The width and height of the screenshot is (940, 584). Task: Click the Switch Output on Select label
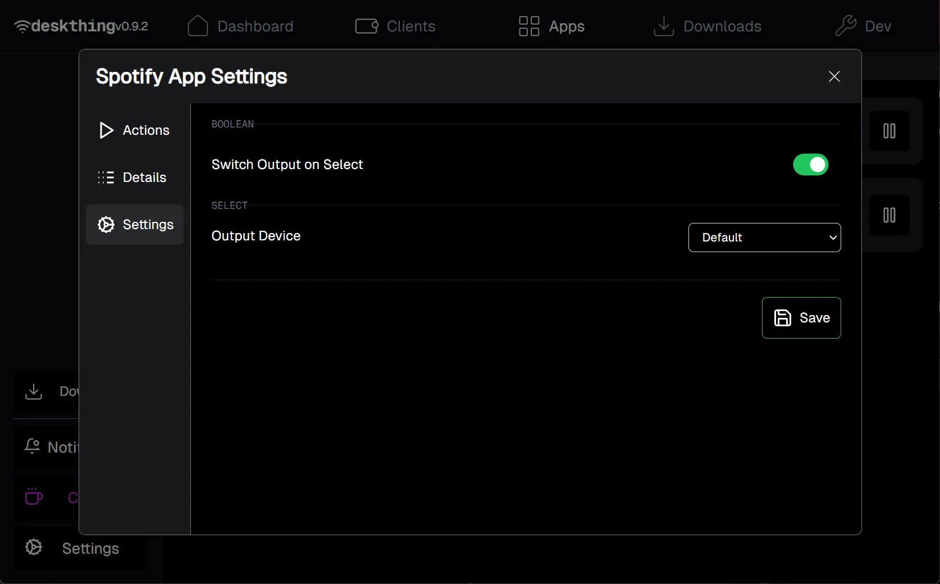[287, 165]
